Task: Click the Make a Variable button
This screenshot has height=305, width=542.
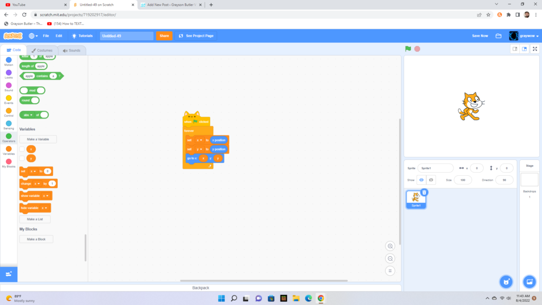Action: click(x=38, y=139)
